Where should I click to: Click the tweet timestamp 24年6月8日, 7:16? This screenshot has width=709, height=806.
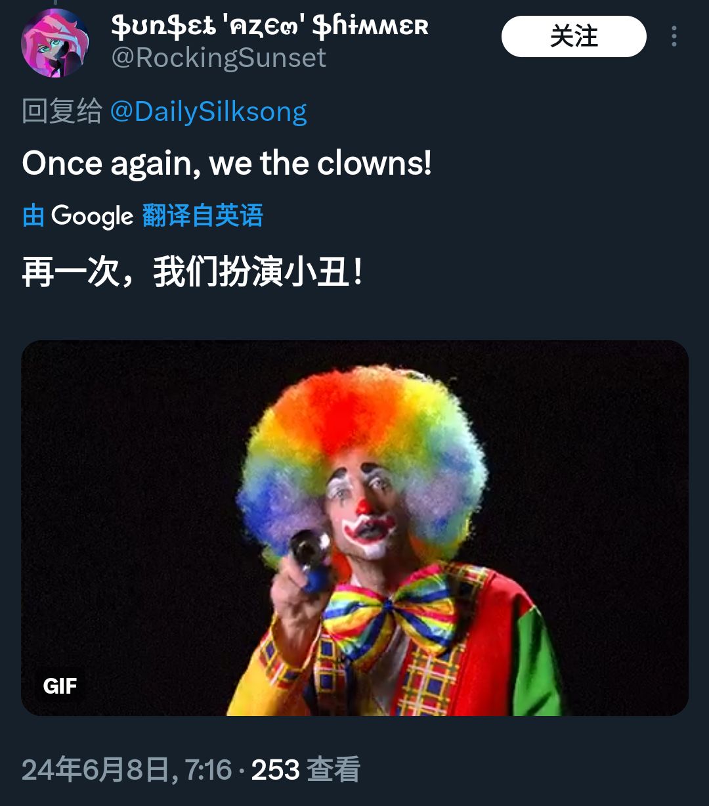127,769
